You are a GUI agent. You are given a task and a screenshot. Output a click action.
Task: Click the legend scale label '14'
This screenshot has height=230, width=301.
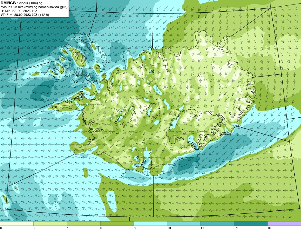(236, 228)
